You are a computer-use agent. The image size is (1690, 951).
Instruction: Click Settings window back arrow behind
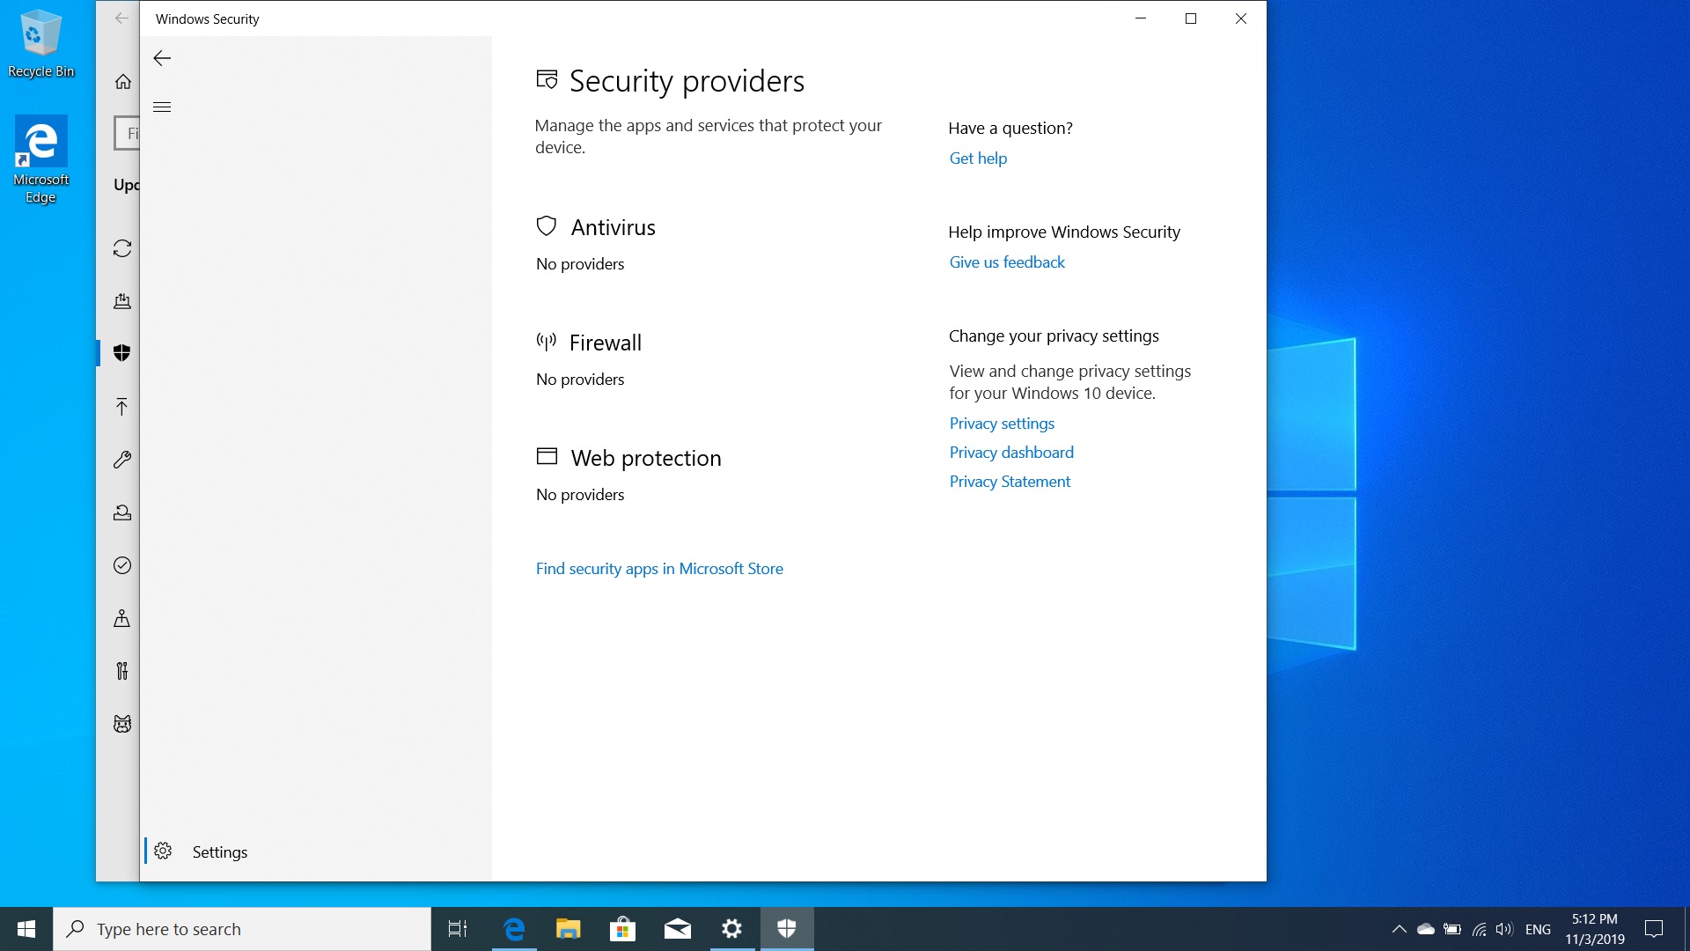tap(121, 18)
